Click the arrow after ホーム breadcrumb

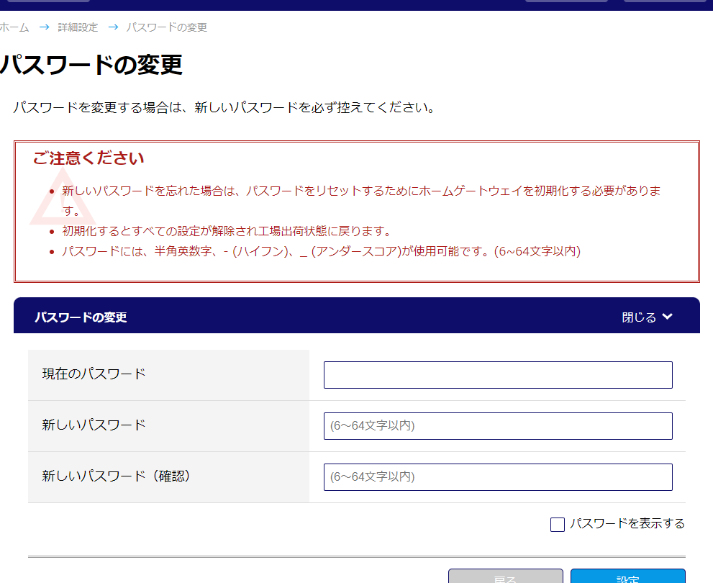click(x=44, y=27)
